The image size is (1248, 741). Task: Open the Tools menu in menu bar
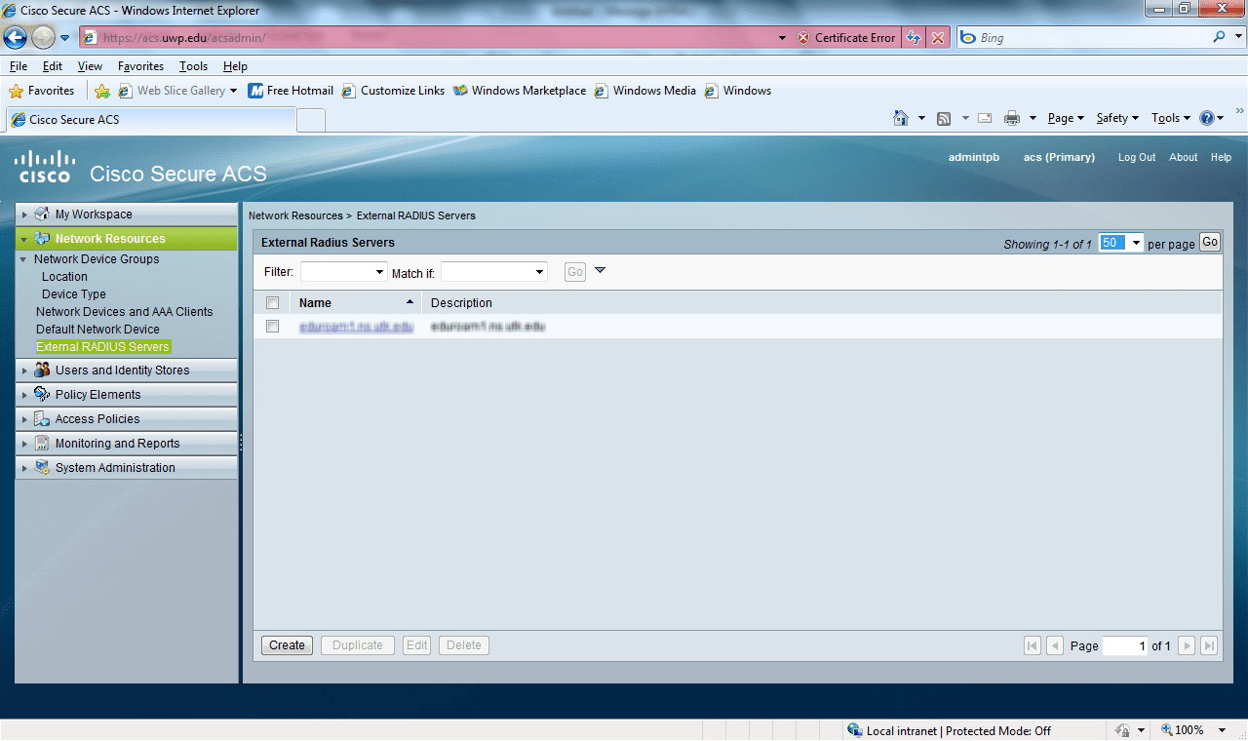[x=194, y=66]
